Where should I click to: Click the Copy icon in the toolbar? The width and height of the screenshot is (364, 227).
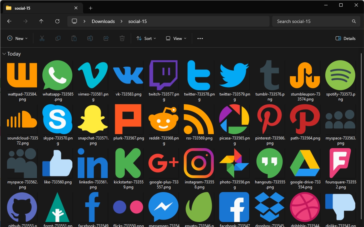tap(58, 38)
